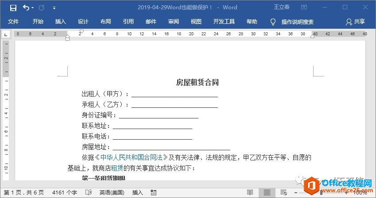This screenshot has width=376, height=198.
Task: Click the 4161 个字 word count
Action: pos(65,193)
